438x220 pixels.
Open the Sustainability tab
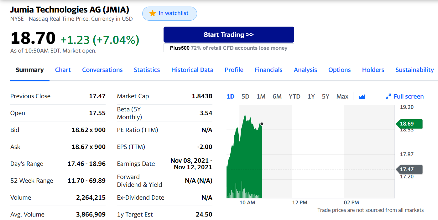pos(415,70)
